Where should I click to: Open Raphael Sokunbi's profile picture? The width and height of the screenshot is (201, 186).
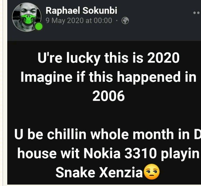[x=27, y=17]
